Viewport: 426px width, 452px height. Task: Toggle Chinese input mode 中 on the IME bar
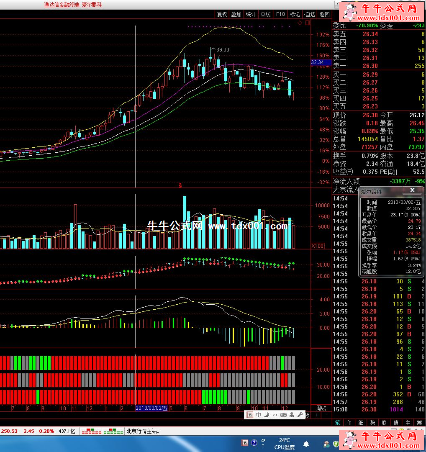point(258,415)
